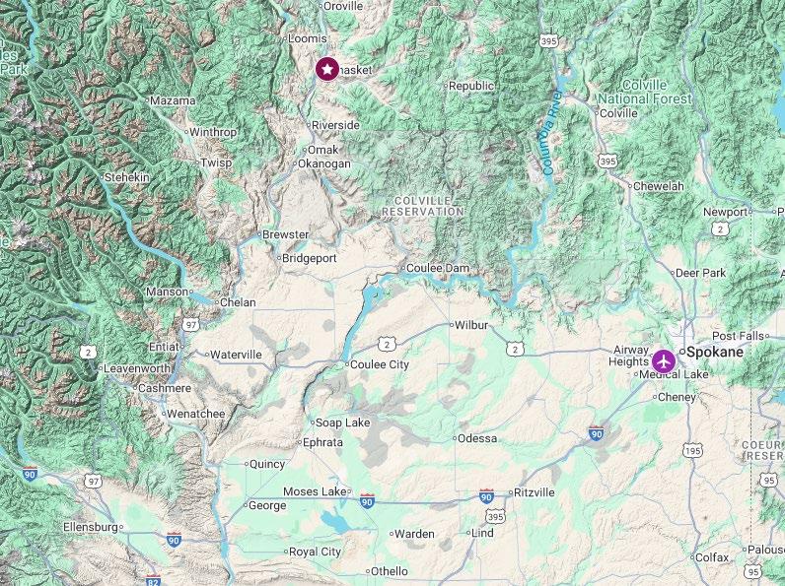Click the star marker near Tonasket
Image resolution: width=785 pixels, height=586 pixels.
coord(326,69)
